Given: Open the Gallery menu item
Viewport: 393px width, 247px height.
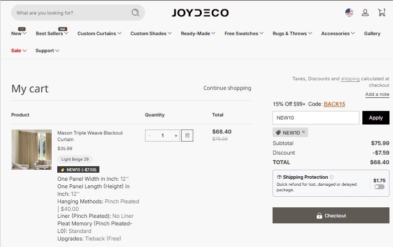Looking at the screenshot, I should [x=372, y=33].
